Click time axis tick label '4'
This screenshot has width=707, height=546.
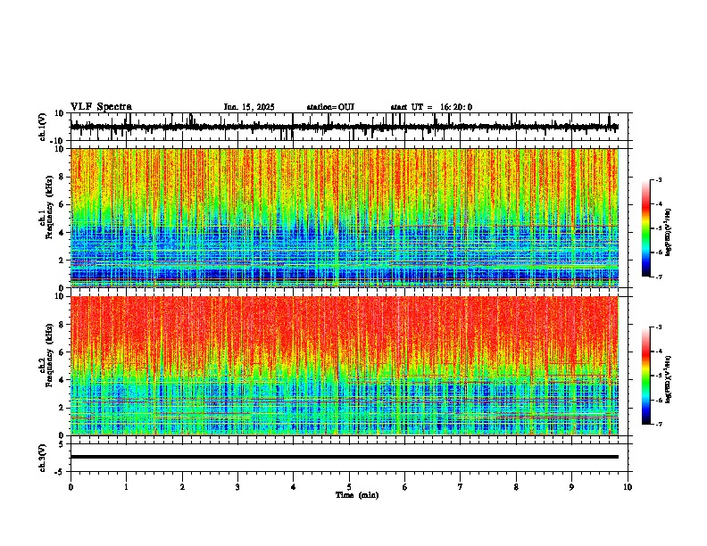tap(294, 487)
